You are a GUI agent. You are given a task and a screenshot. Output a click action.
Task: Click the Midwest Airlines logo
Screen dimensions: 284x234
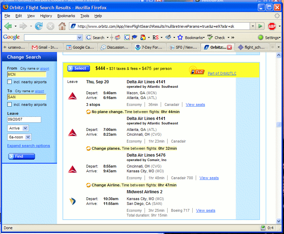(72, 201)
